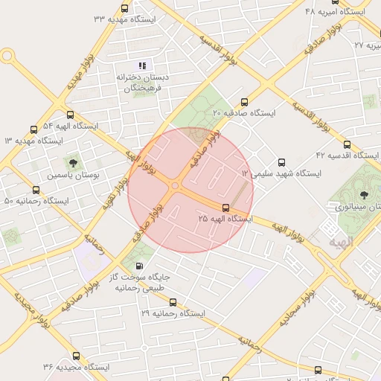Click the roundabout at end of بولوار مهدیه
Viewport: 381px width, 381px height.
tap(7, 56)
